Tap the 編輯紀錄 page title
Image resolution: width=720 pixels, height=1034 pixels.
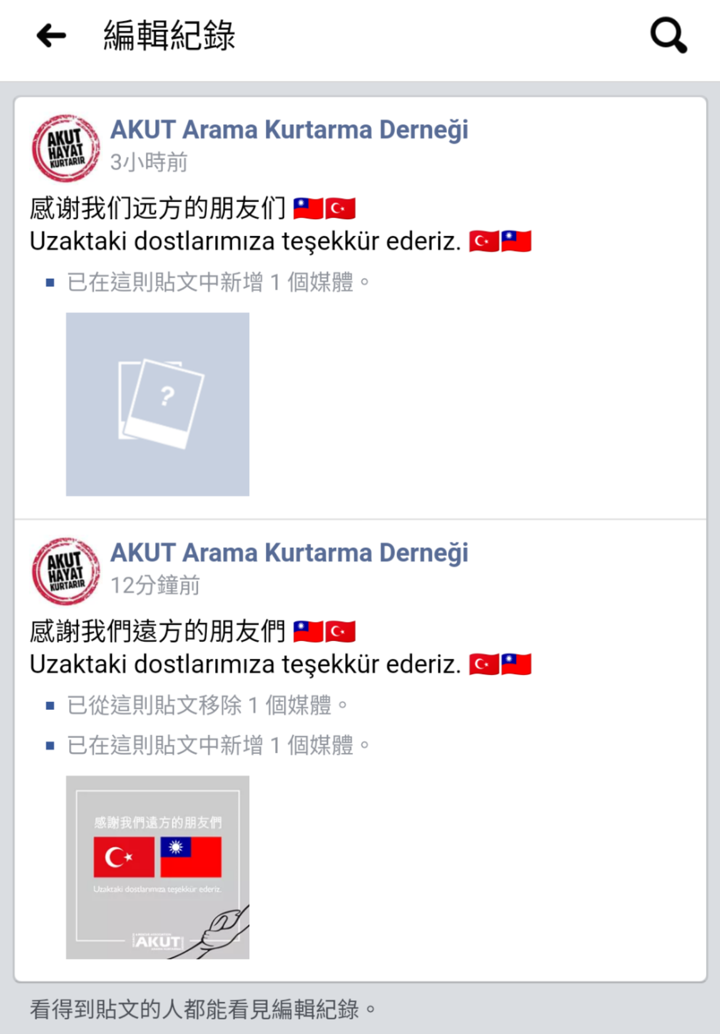click(169, 36)
